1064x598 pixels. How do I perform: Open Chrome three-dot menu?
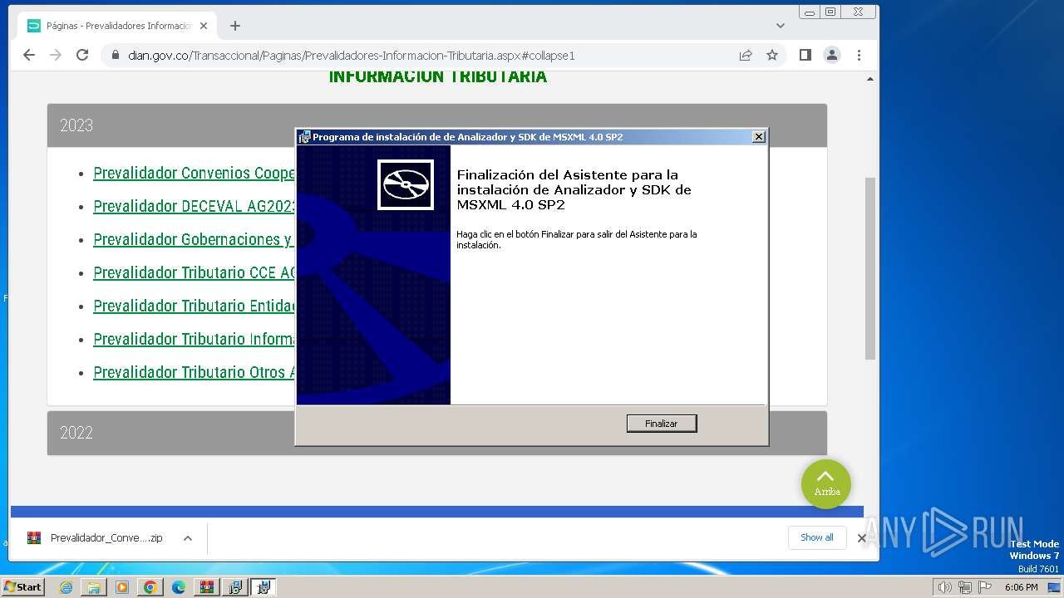click(859, 55)
